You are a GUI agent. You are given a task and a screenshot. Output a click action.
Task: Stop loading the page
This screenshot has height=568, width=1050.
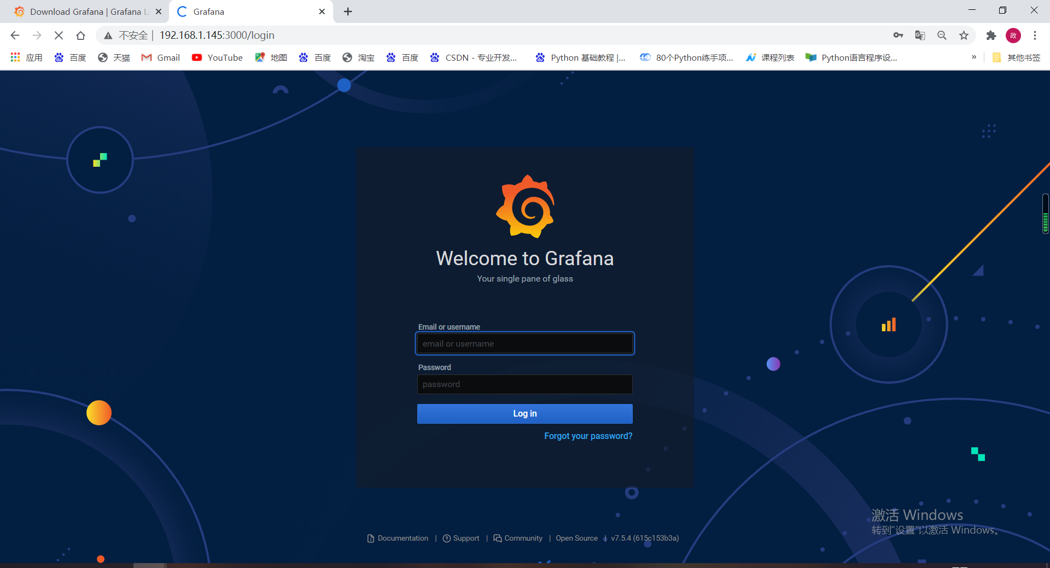tap(59, 36)
